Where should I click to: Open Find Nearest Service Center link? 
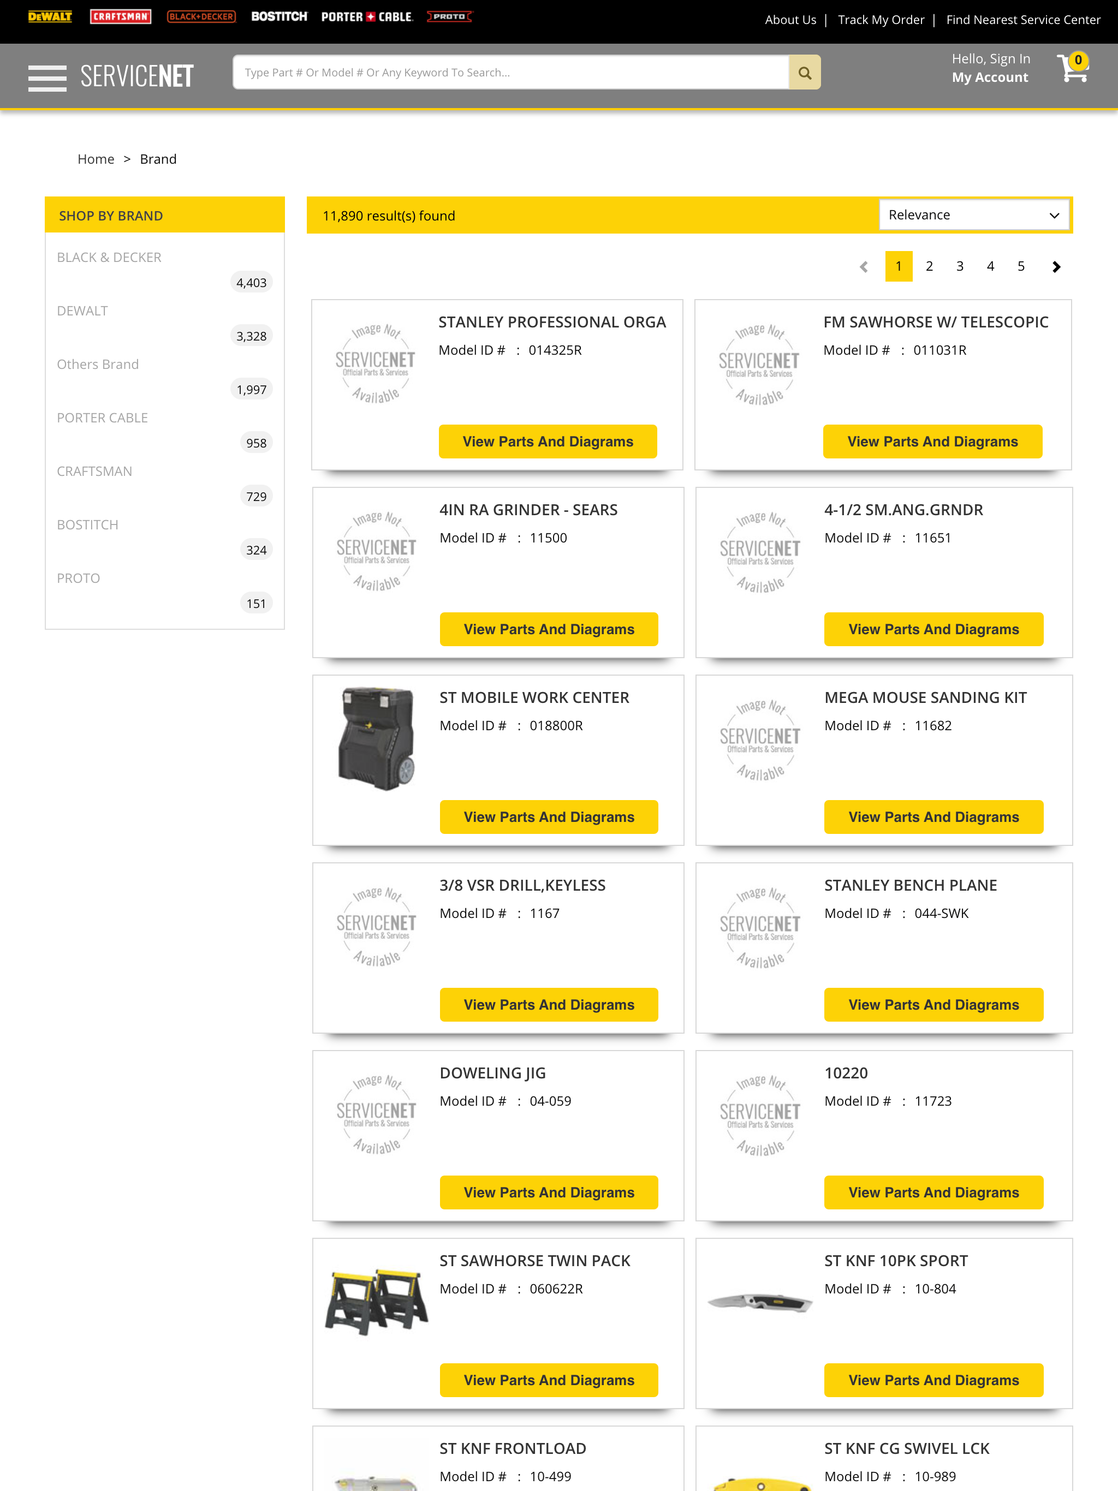pos(1023,20)
